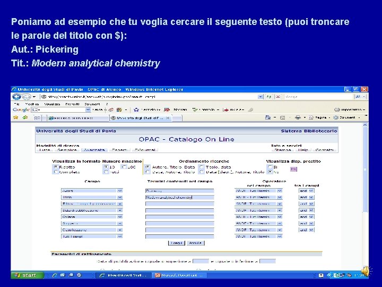Open the Classificazione field dropdown
The image size is (382, 287).
pos(92,230)
